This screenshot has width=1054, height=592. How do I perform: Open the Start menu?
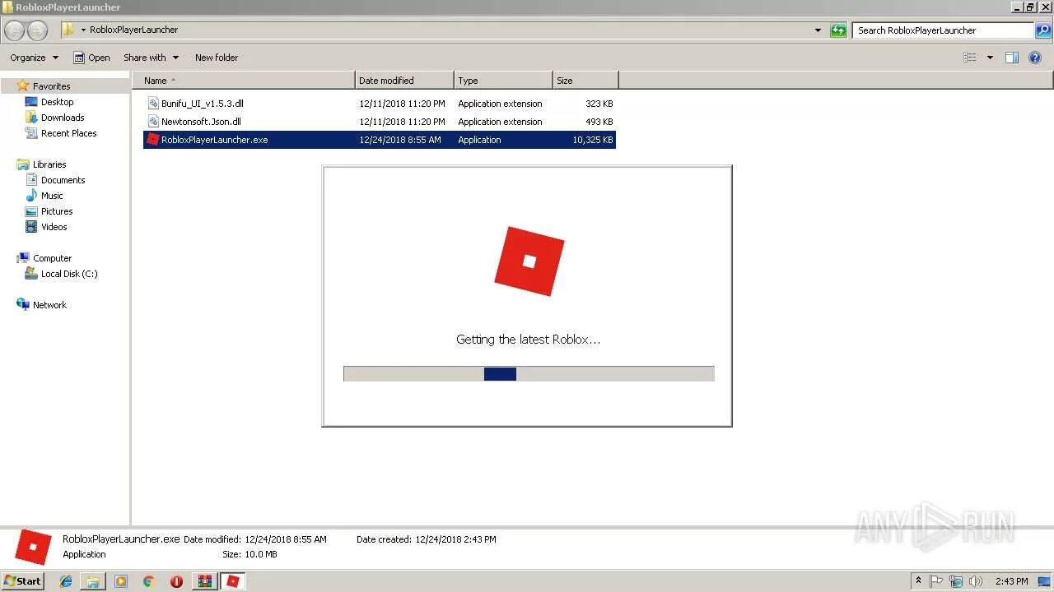click(23, 581)
